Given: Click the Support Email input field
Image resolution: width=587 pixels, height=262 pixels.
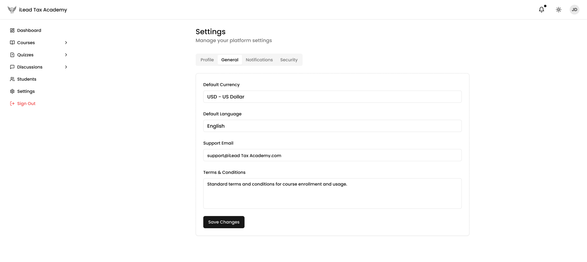Looking at the screenshot, I should pos(332,155).
